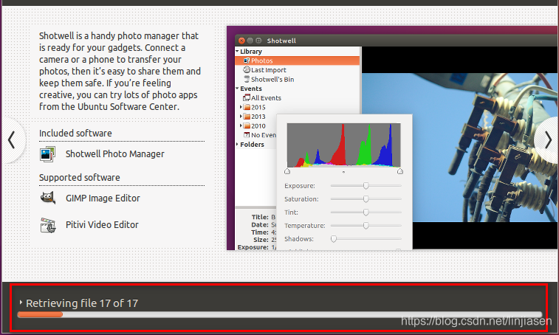Screen dimensions: 559x335
Task: Click the Shotwell Photo Manager icon
Action: [48, 154]
